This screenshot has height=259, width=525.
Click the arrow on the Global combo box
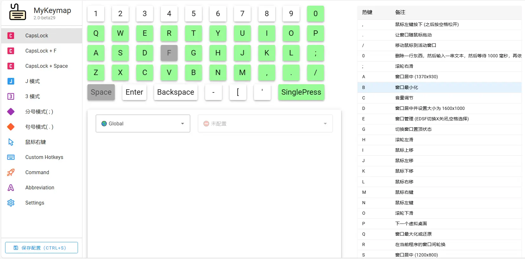pos(183,123)
